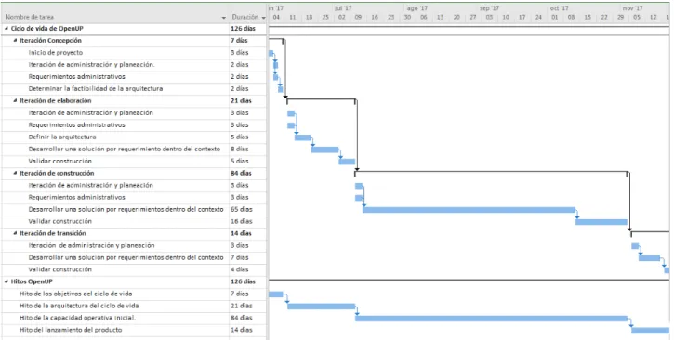Select the Inicio de proyecto task name
The image size is (674, 340).
pos(56,53)
